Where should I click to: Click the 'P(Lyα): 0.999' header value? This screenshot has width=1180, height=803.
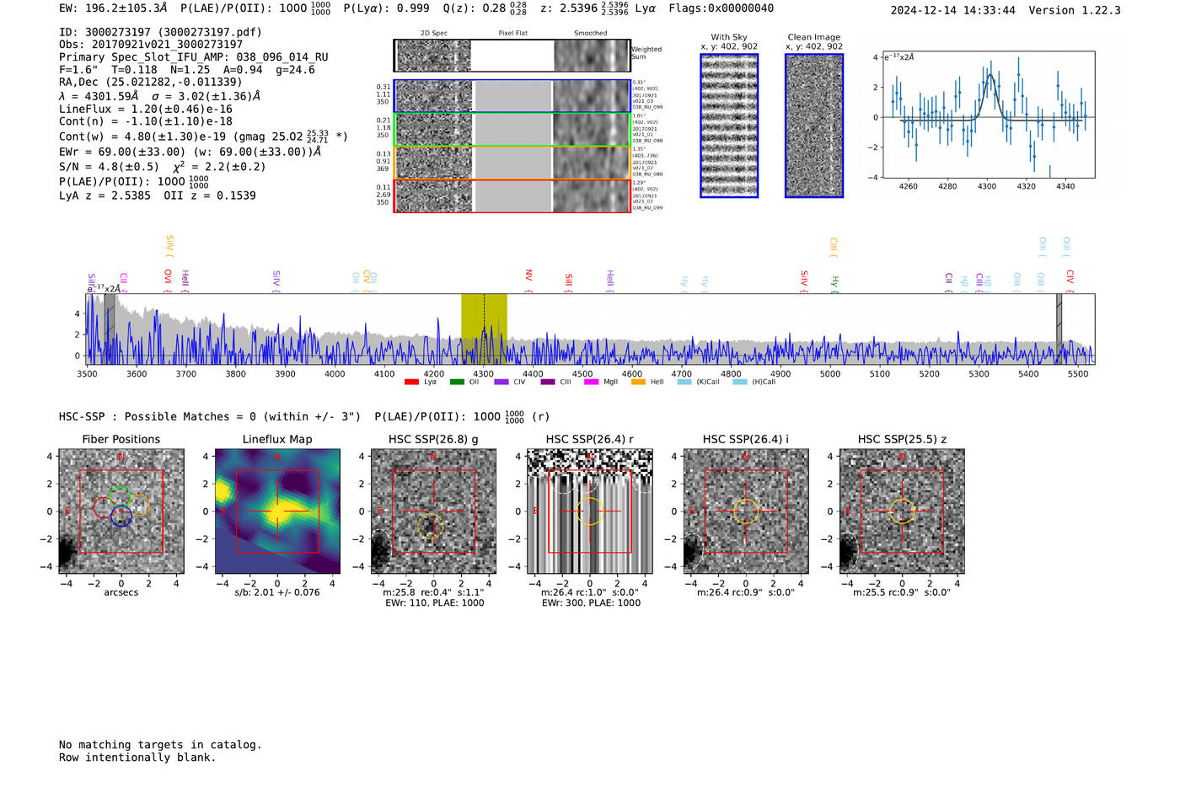tap(386, 8)
